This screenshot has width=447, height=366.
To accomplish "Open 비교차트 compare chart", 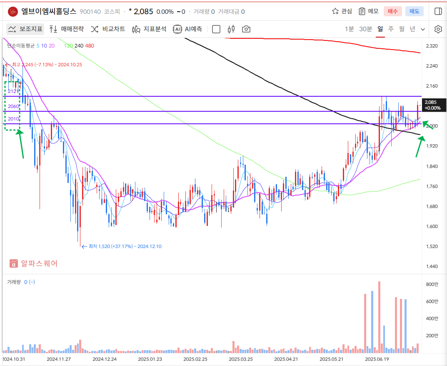I will pyautogui.click(x=108, y=29).
